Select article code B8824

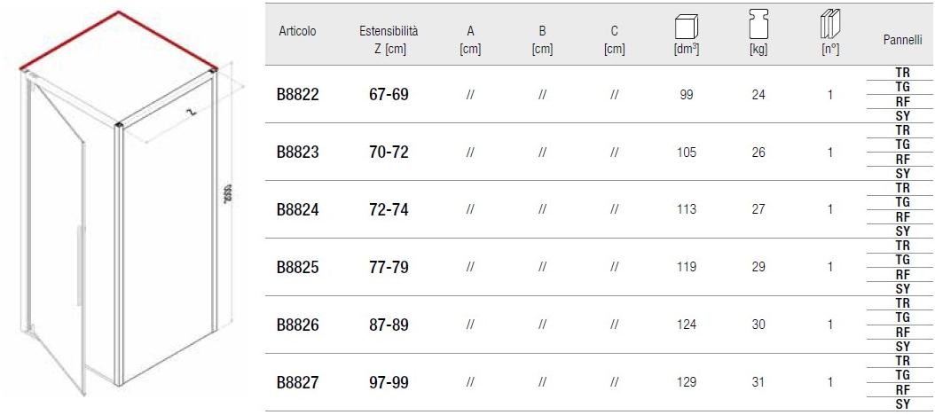[298, 210]
